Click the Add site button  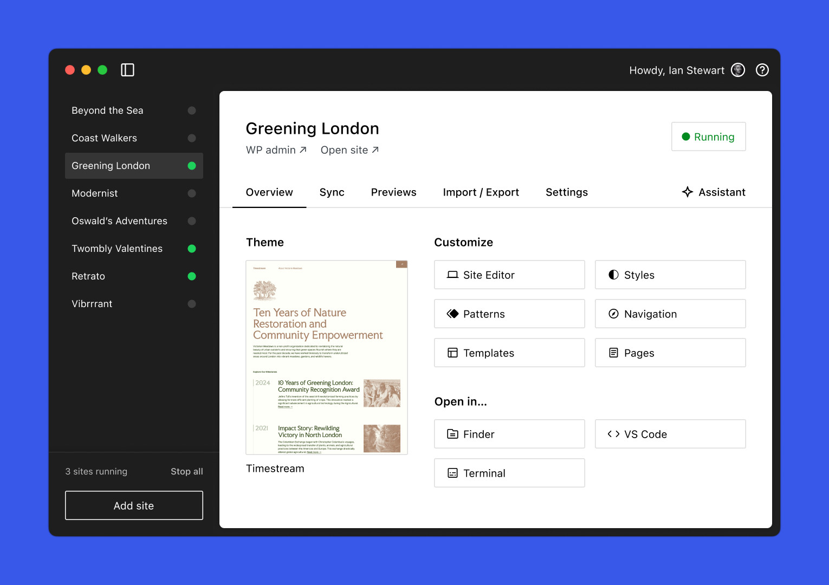click(x=134, y=505)
